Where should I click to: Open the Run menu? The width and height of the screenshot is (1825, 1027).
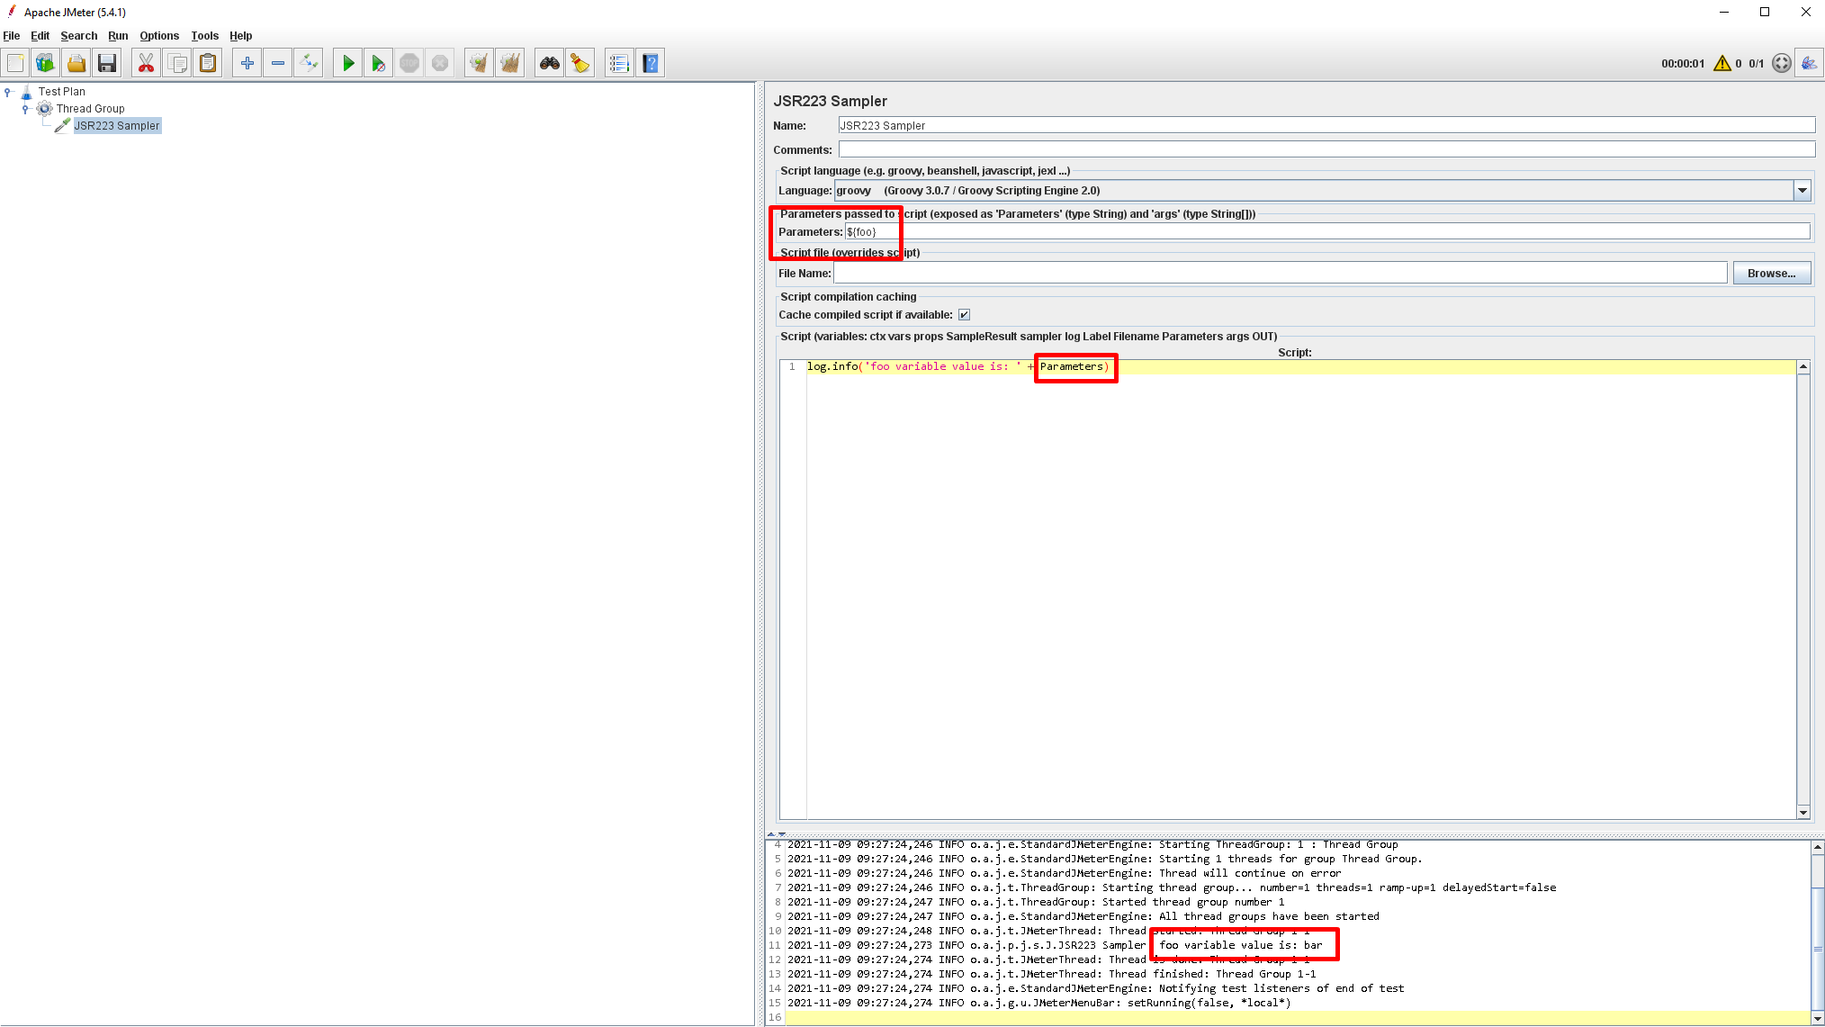pyautogui.click(x=118, y=36)
